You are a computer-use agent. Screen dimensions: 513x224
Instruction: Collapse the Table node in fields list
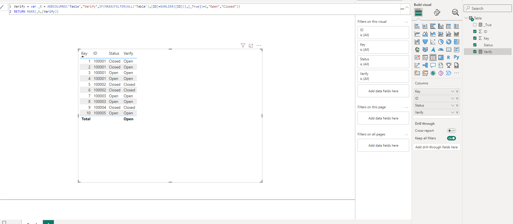click(x=466, y=18)
